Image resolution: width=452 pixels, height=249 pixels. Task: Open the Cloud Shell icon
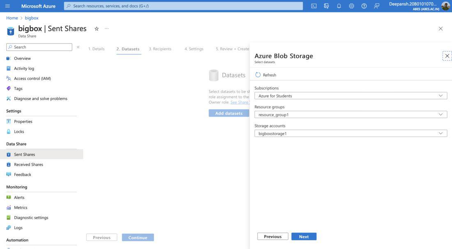pyautogui.click(x=314, y=6)
